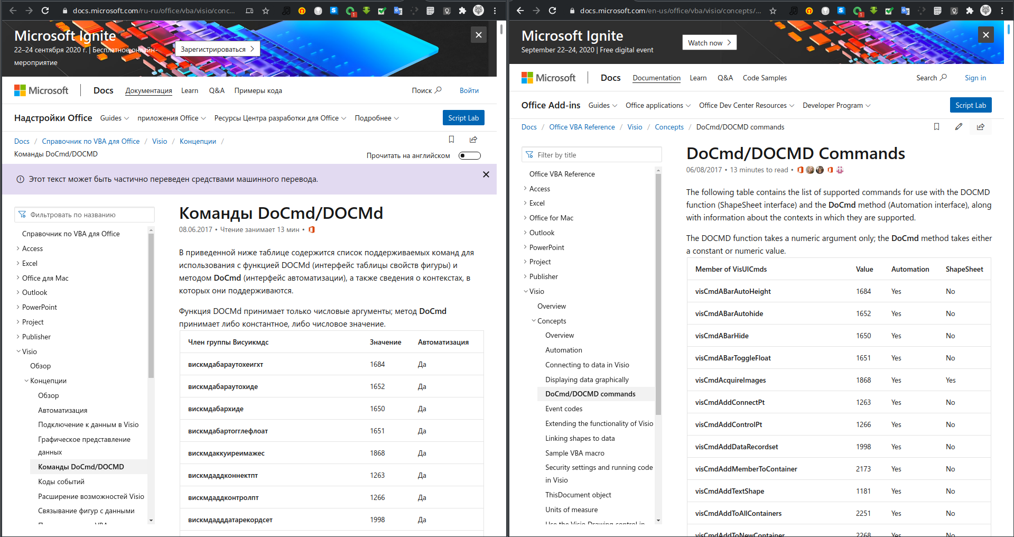Select 'Event codes' in the English sidebar

564,409
